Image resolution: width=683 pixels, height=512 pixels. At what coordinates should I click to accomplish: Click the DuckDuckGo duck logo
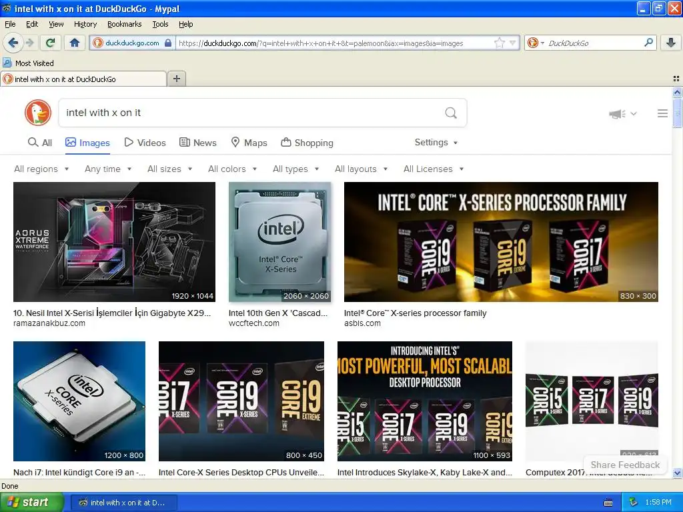click(x=38, y=113)
